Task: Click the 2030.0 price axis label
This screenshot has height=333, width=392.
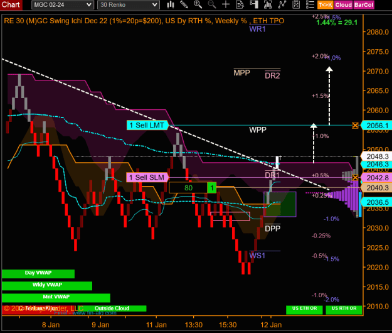Action: tap(378, 228)
